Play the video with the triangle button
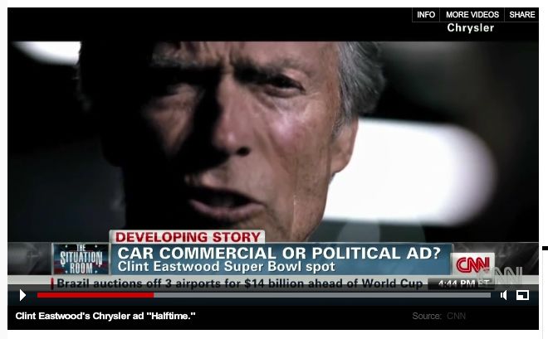548x339 pixels. 22,295
